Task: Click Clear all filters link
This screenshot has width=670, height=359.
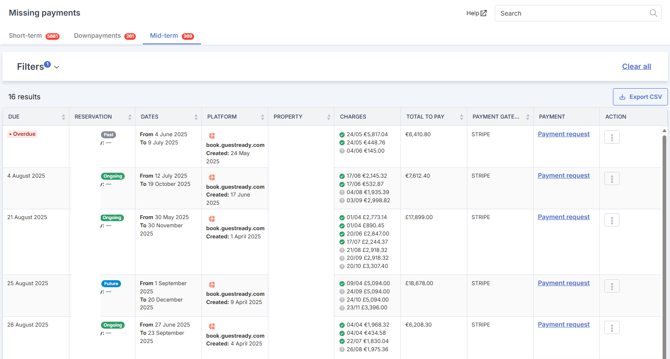Action: point(636,66)
